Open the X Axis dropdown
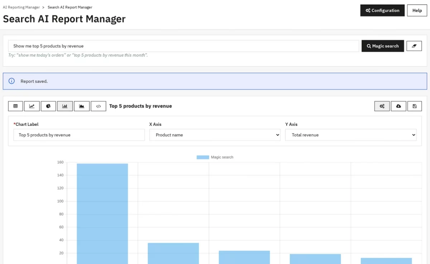The width and height of the screenshot is (430, 264). [x=215, y=135]
